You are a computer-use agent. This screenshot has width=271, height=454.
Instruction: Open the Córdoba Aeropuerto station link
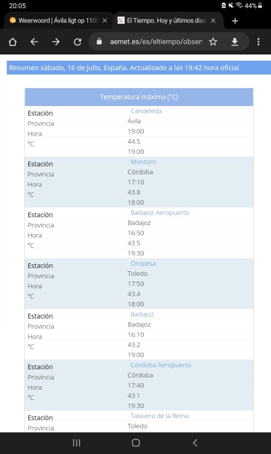pos(161,365)
